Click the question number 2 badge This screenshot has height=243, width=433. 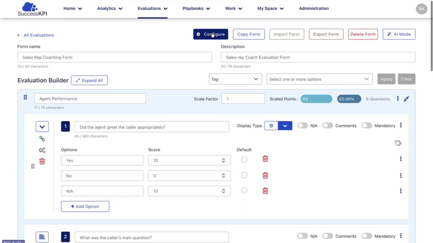pyautogui.click(x=66, y=237)
